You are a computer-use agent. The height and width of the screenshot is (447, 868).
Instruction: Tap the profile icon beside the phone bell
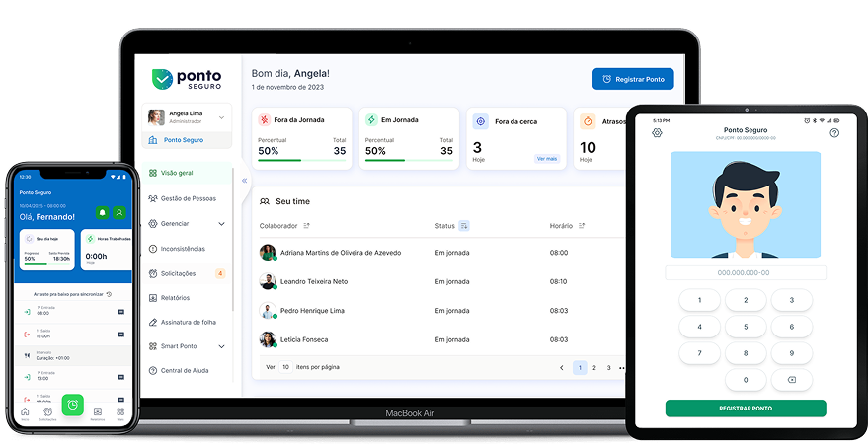119,213
